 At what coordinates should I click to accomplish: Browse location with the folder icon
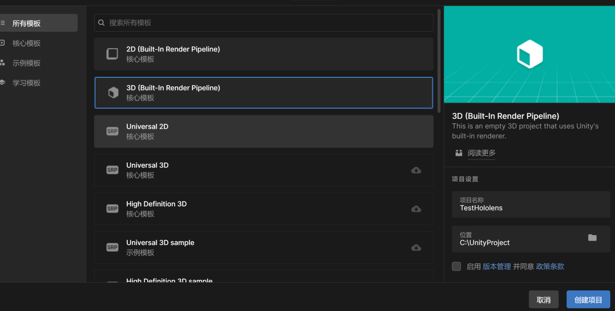(x=592, y=238)
